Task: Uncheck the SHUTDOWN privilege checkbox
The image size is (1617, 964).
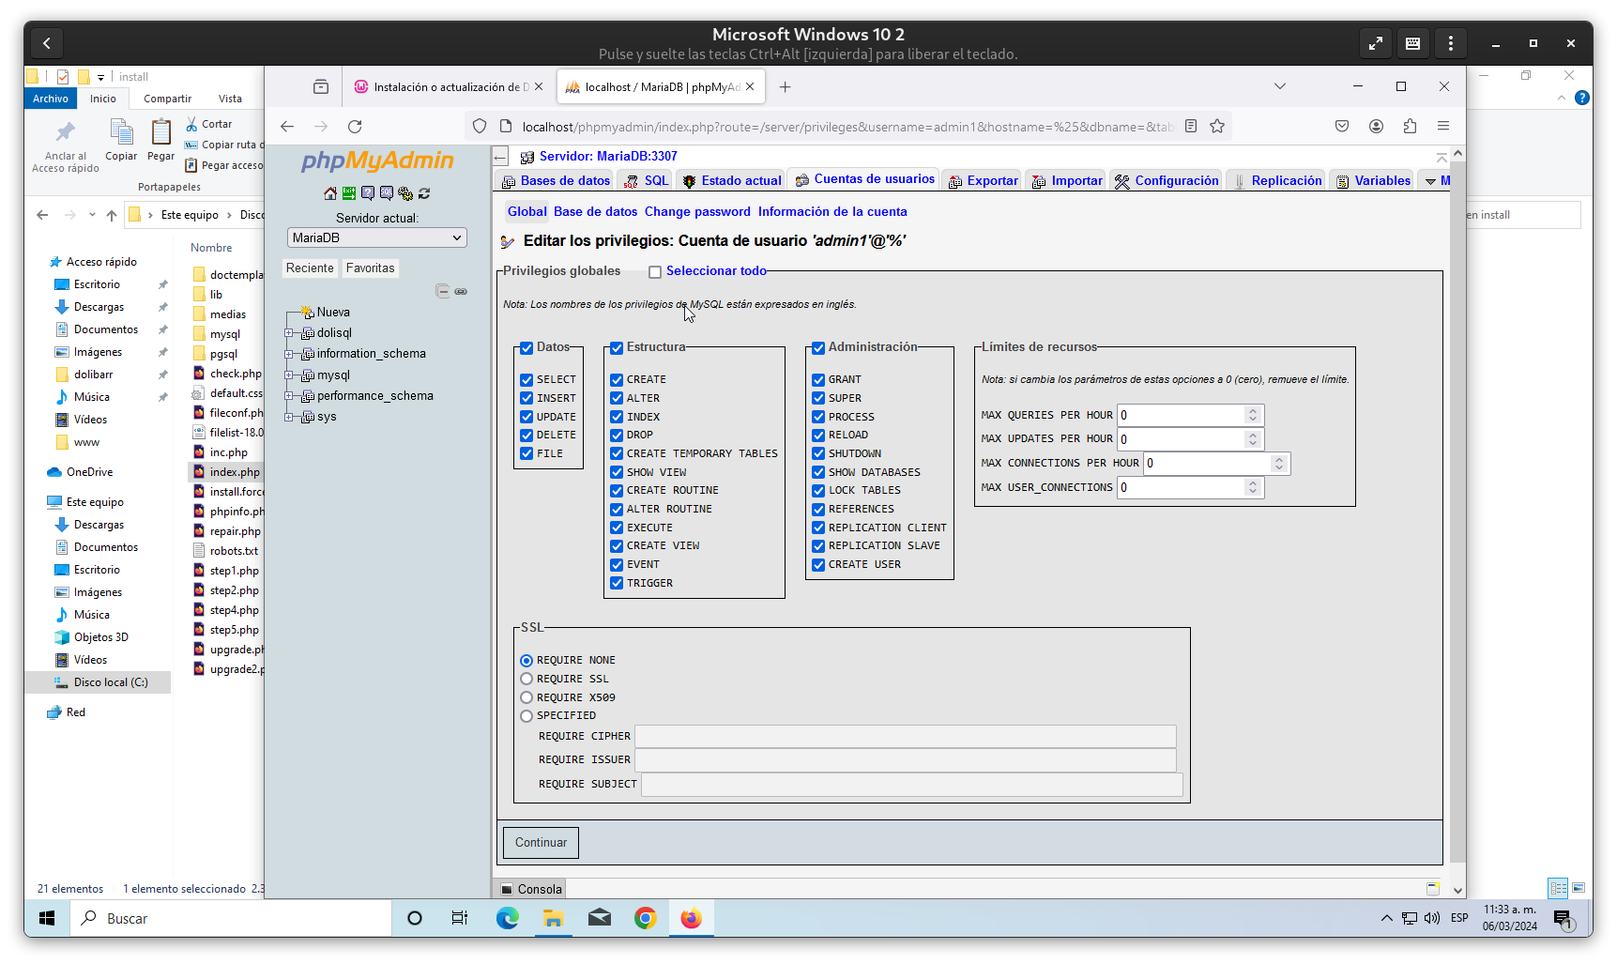Action: point(818,453)
